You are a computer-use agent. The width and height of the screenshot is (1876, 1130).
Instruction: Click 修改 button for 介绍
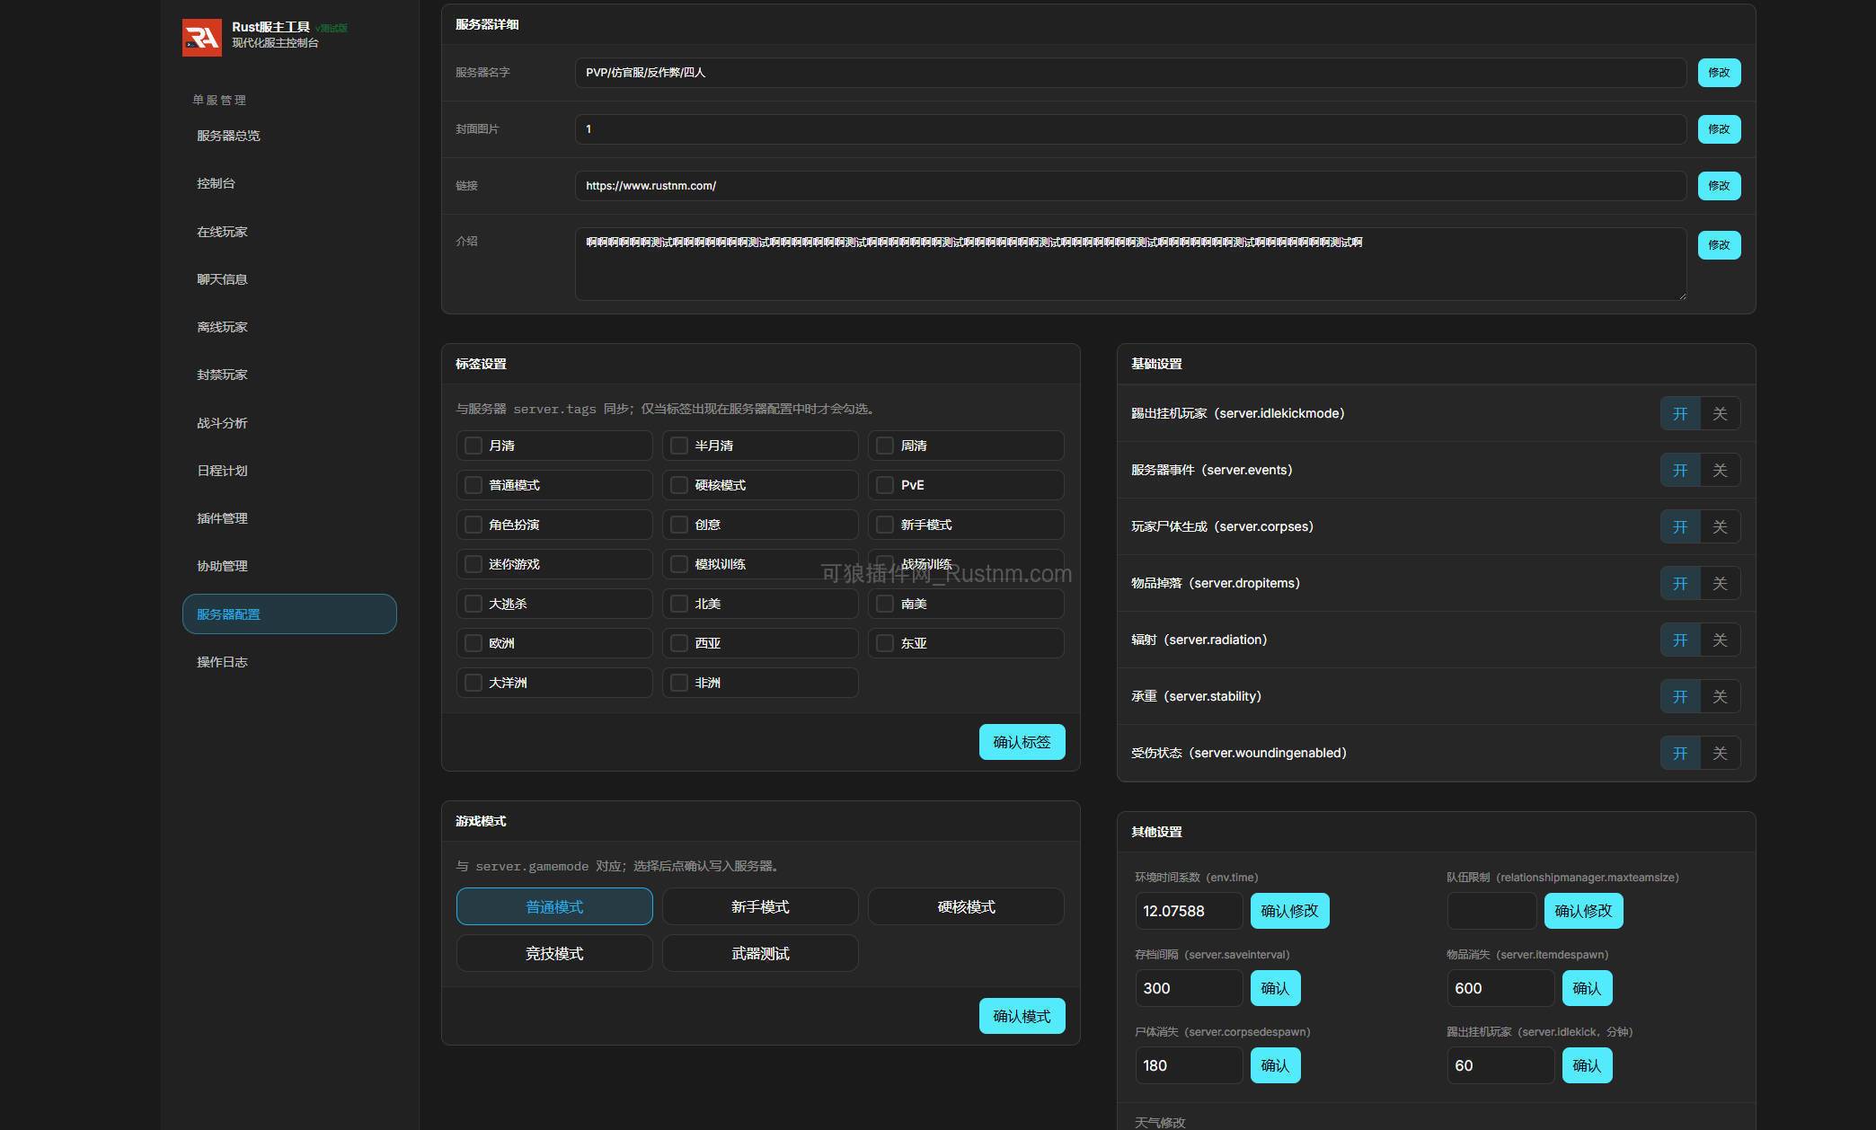coord(1719,245)
